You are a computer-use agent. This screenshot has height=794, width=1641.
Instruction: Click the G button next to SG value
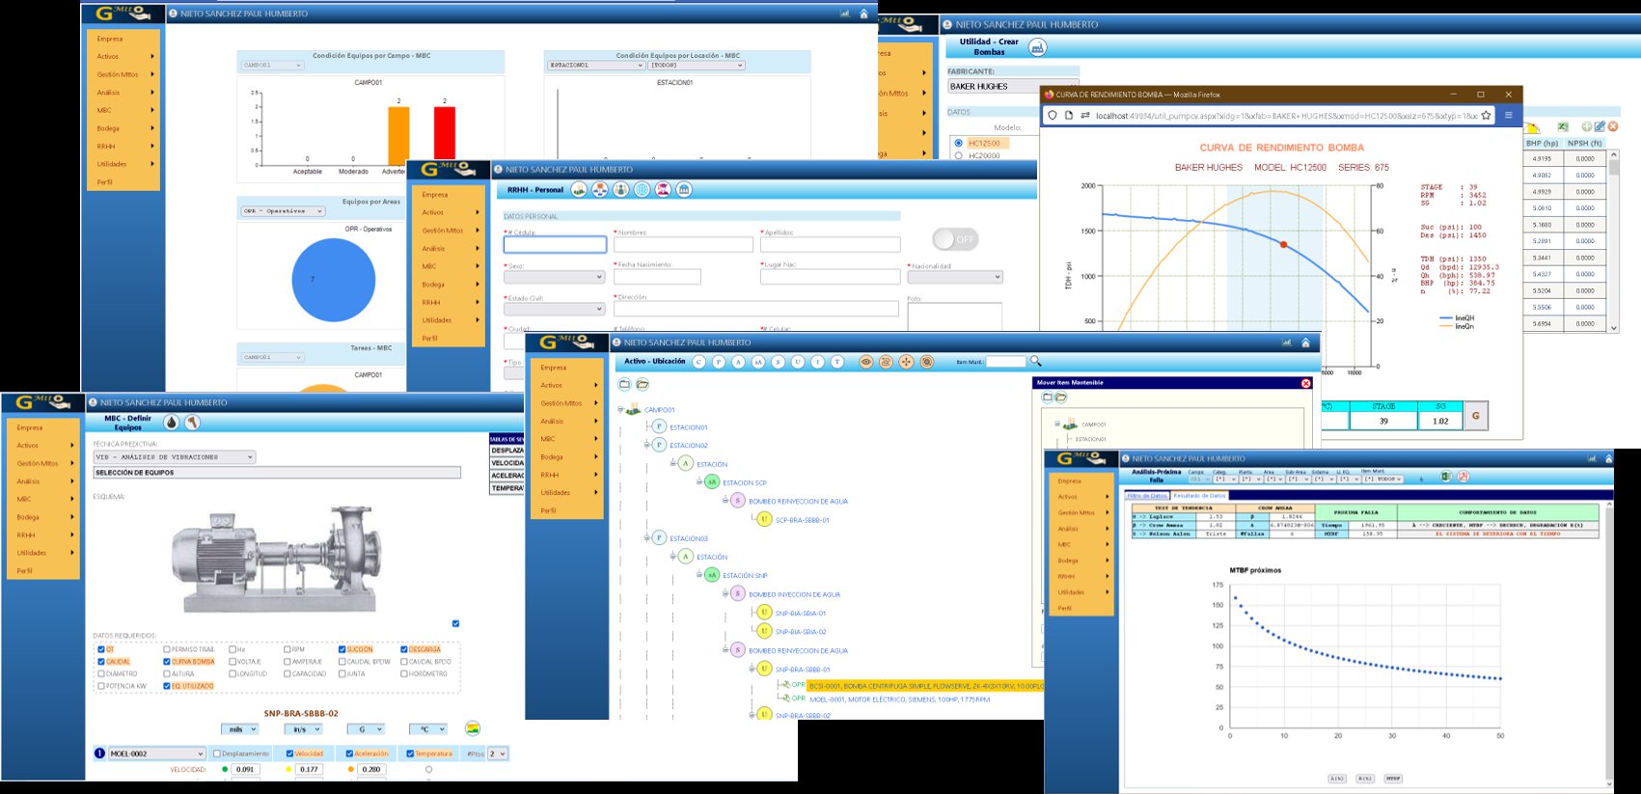pos(1475,416)
